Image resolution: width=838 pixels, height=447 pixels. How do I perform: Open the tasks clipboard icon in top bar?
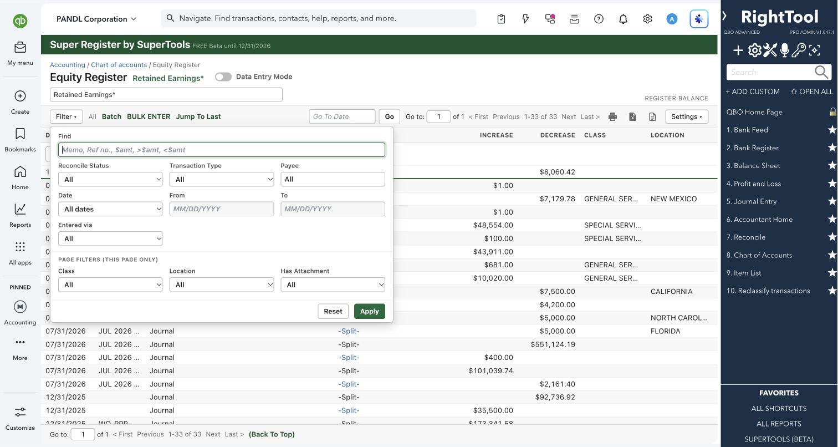(502, 19)
